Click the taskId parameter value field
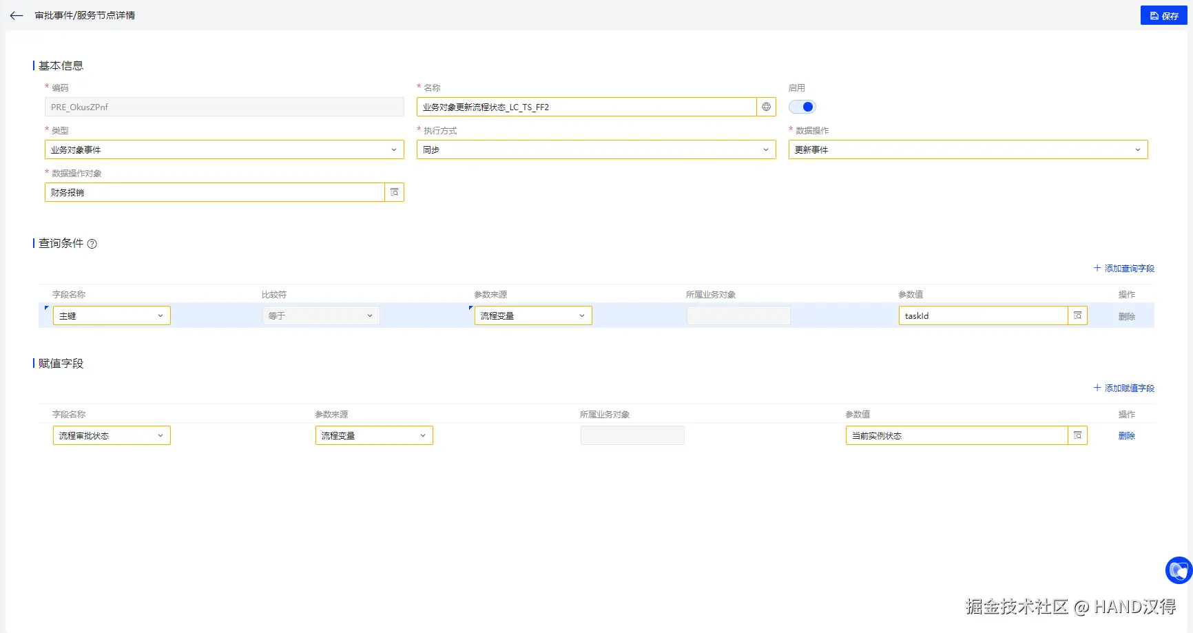This screenshot has width=1193, height=633. coord(983,315)
